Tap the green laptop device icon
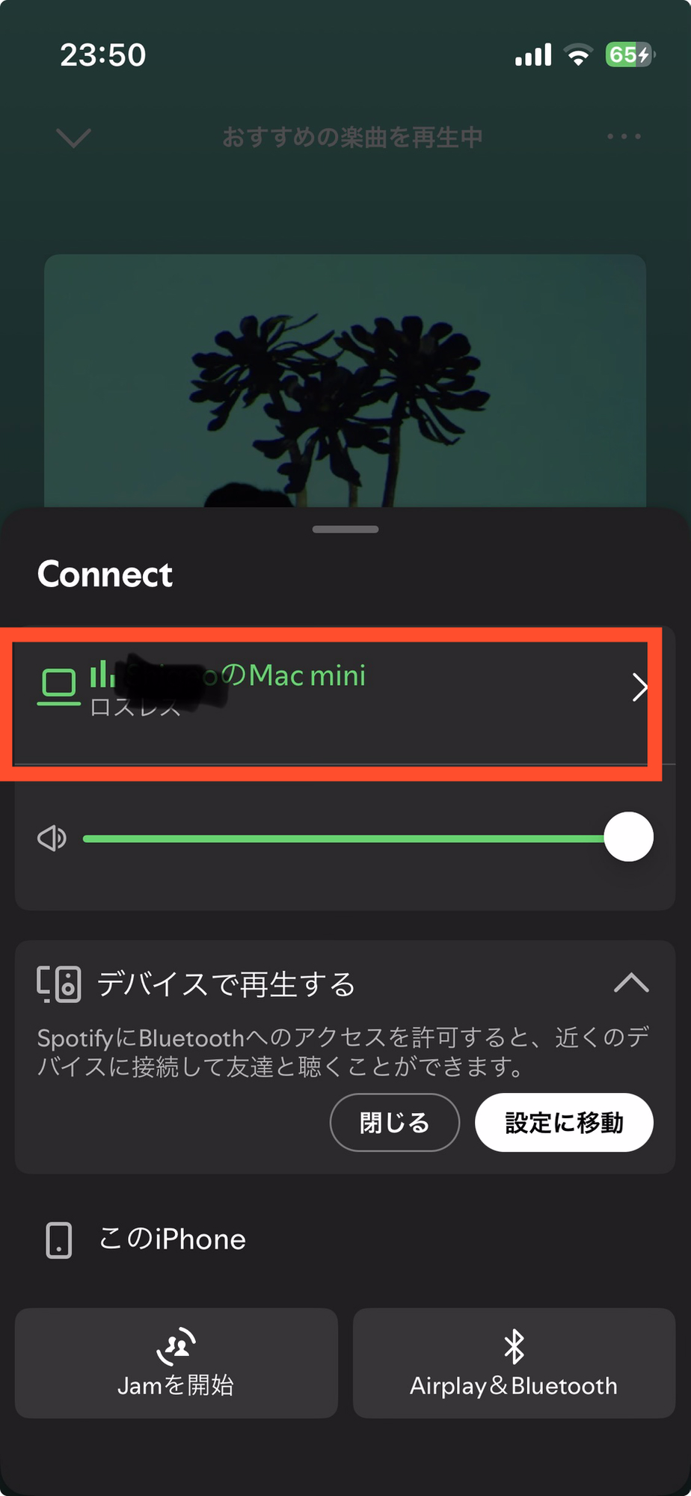 click(58, 686)
